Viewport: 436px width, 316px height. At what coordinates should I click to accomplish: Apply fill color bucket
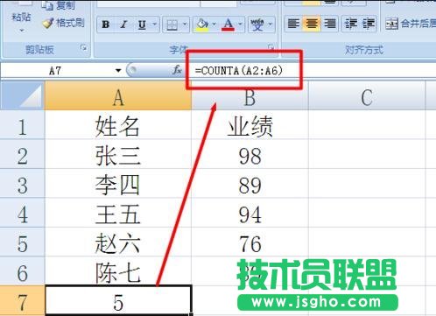[x=202, y=25]
